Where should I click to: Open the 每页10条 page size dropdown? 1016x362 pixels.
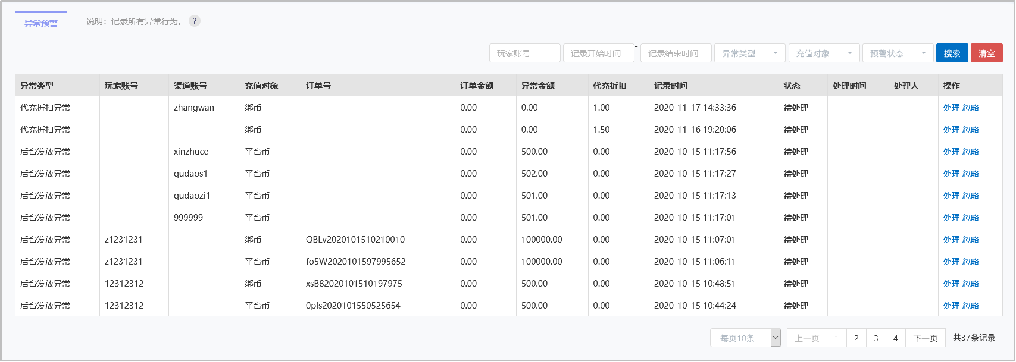(745, 338)
